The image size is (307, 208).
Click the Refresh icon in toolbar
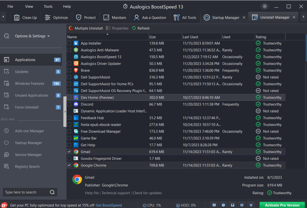click(134, 28)
